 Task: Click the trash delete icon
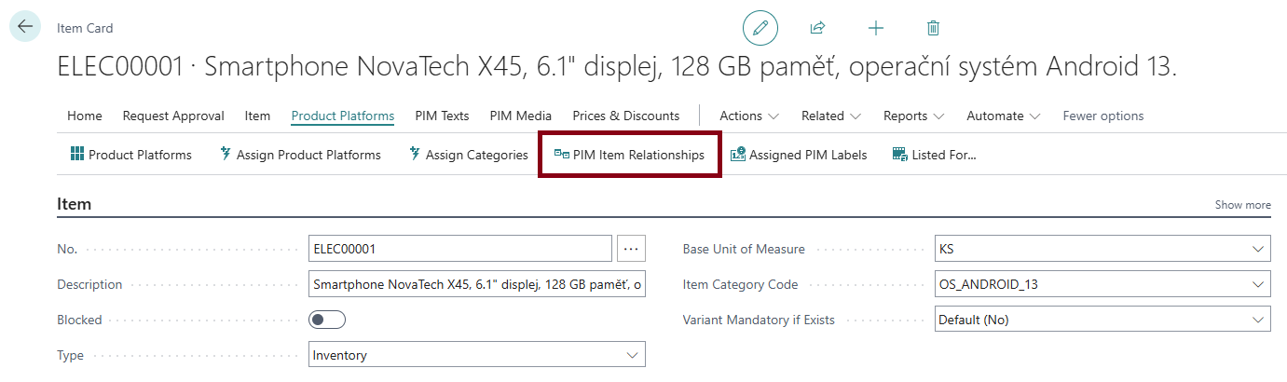pos(933,28)
